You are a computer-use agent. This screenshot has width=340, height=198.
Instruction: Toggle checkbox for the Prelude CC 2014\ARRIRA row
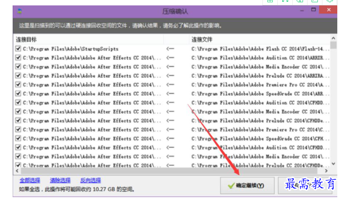tap(18, 75)
